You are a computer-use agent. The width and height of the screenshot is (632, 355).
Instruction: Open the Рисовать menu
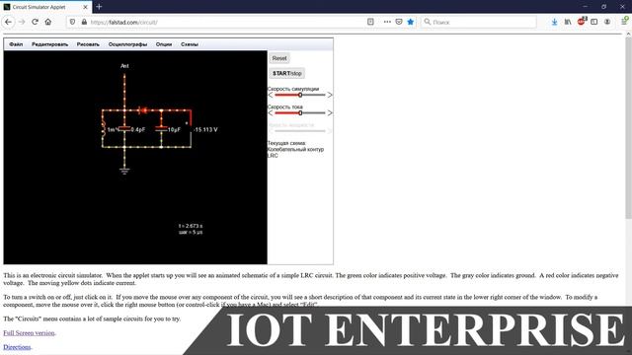(88, 44)
